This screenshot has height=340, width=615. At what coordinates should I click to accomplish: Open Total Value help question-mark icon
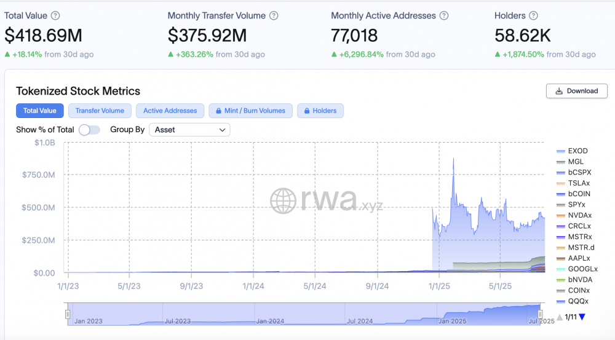(x=56, y=16)
